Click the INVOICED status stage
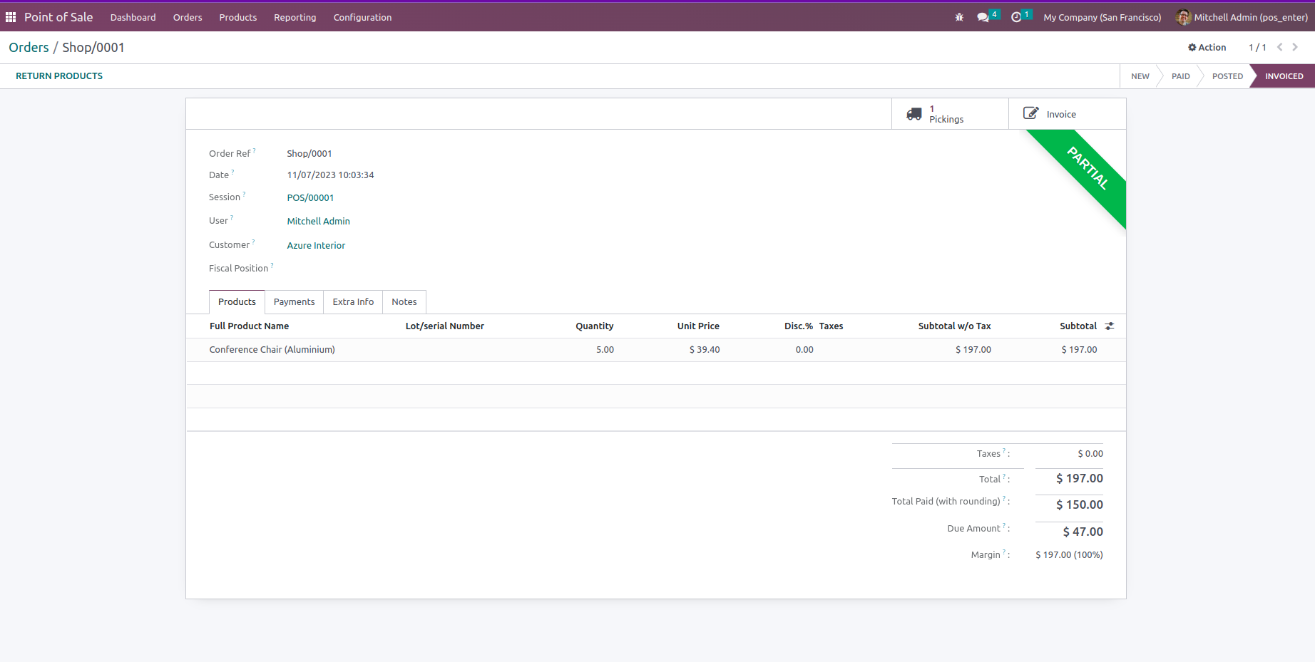The image size is (1315, 662). point(1284,76)
